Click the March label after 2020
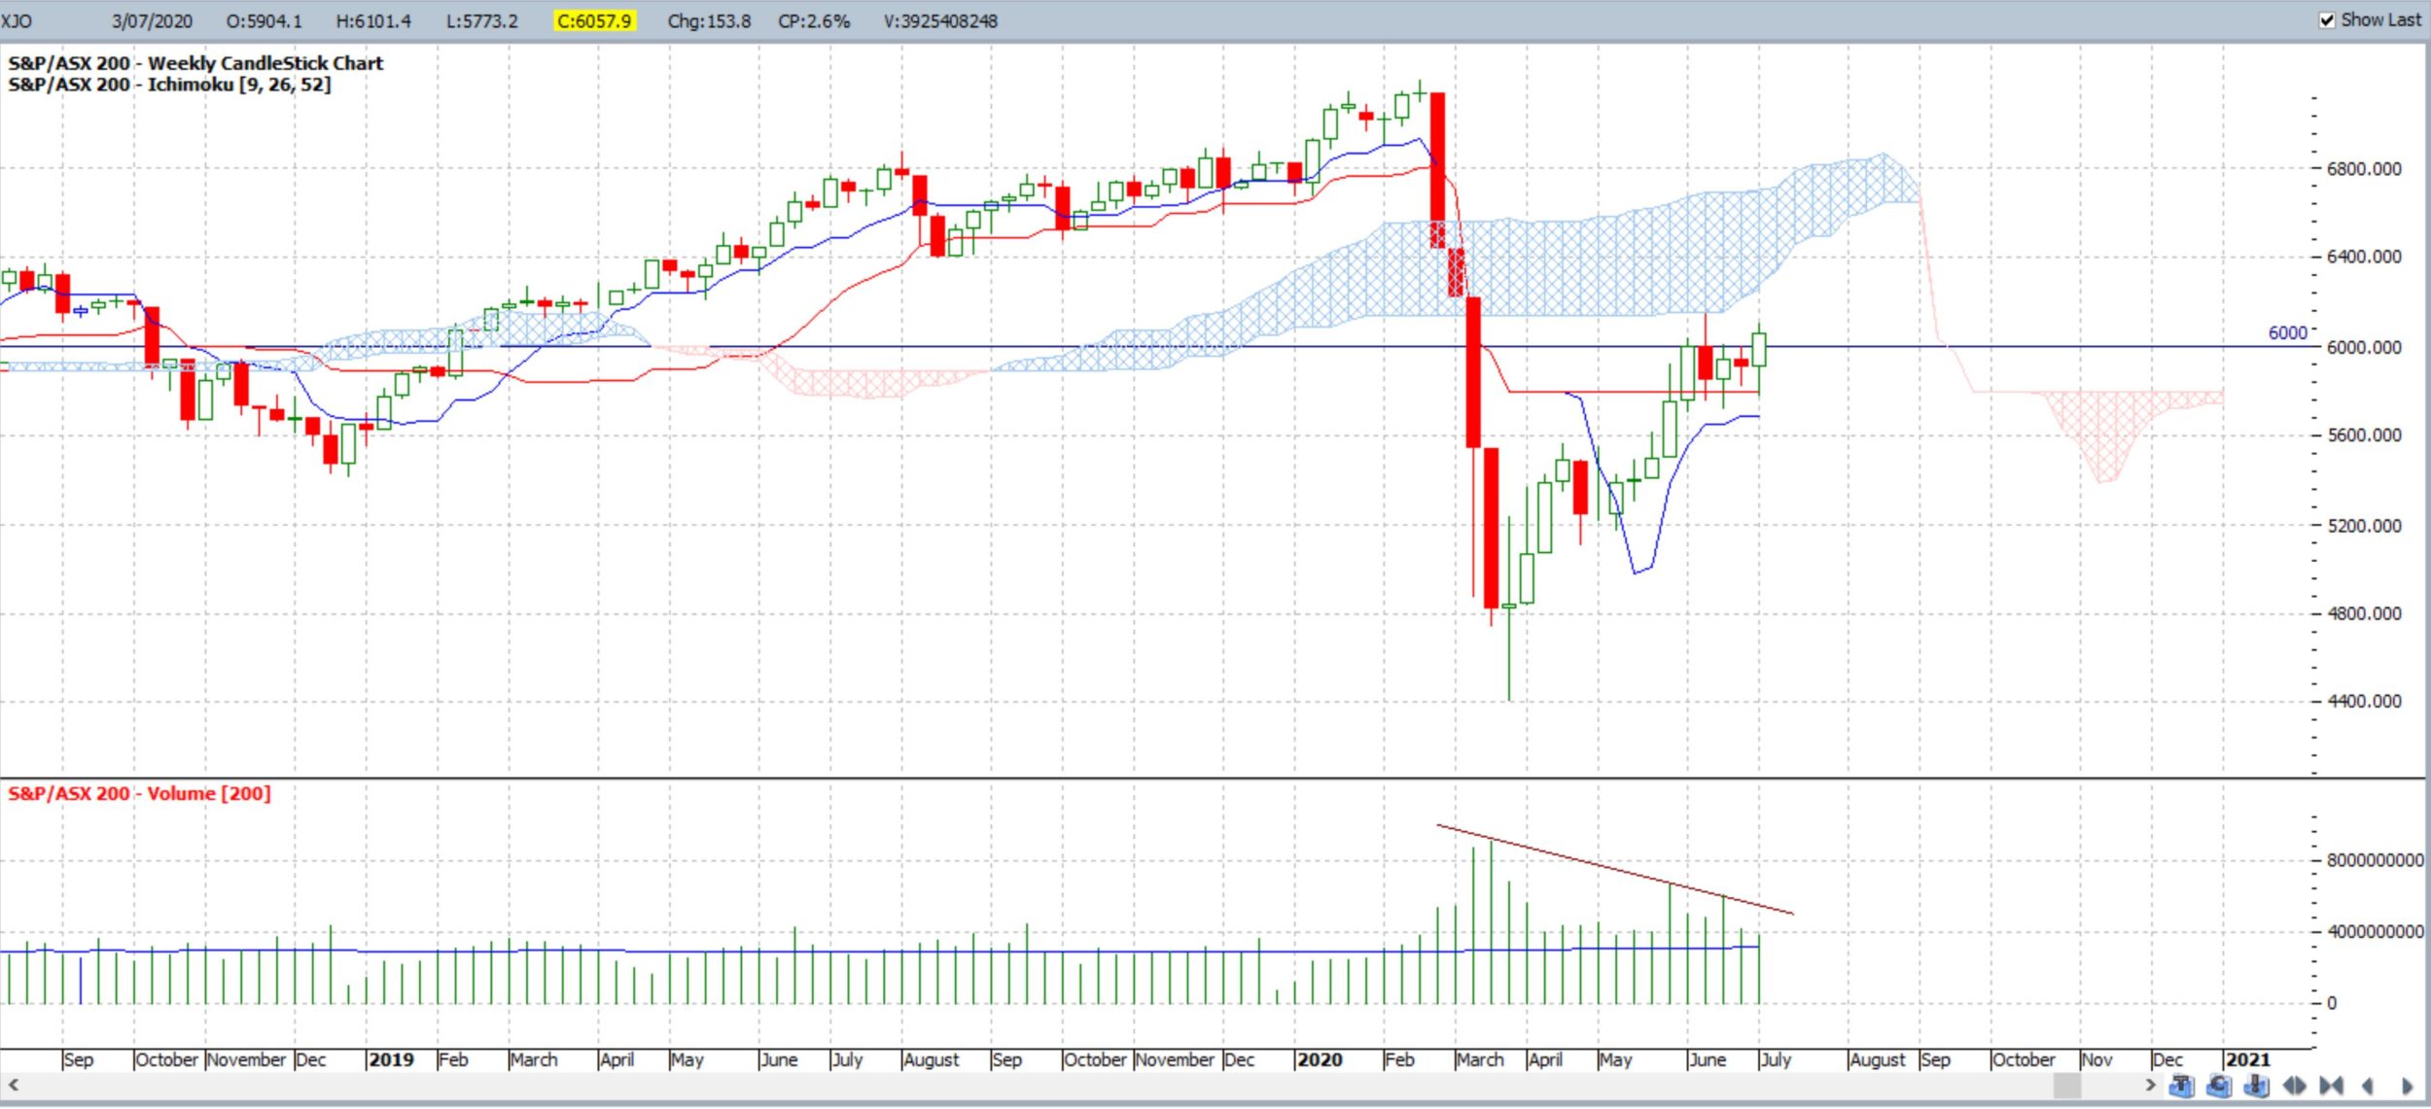 point(1480,1059)
